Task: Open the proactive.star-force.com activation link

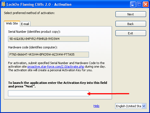Action: coord(56,67)
